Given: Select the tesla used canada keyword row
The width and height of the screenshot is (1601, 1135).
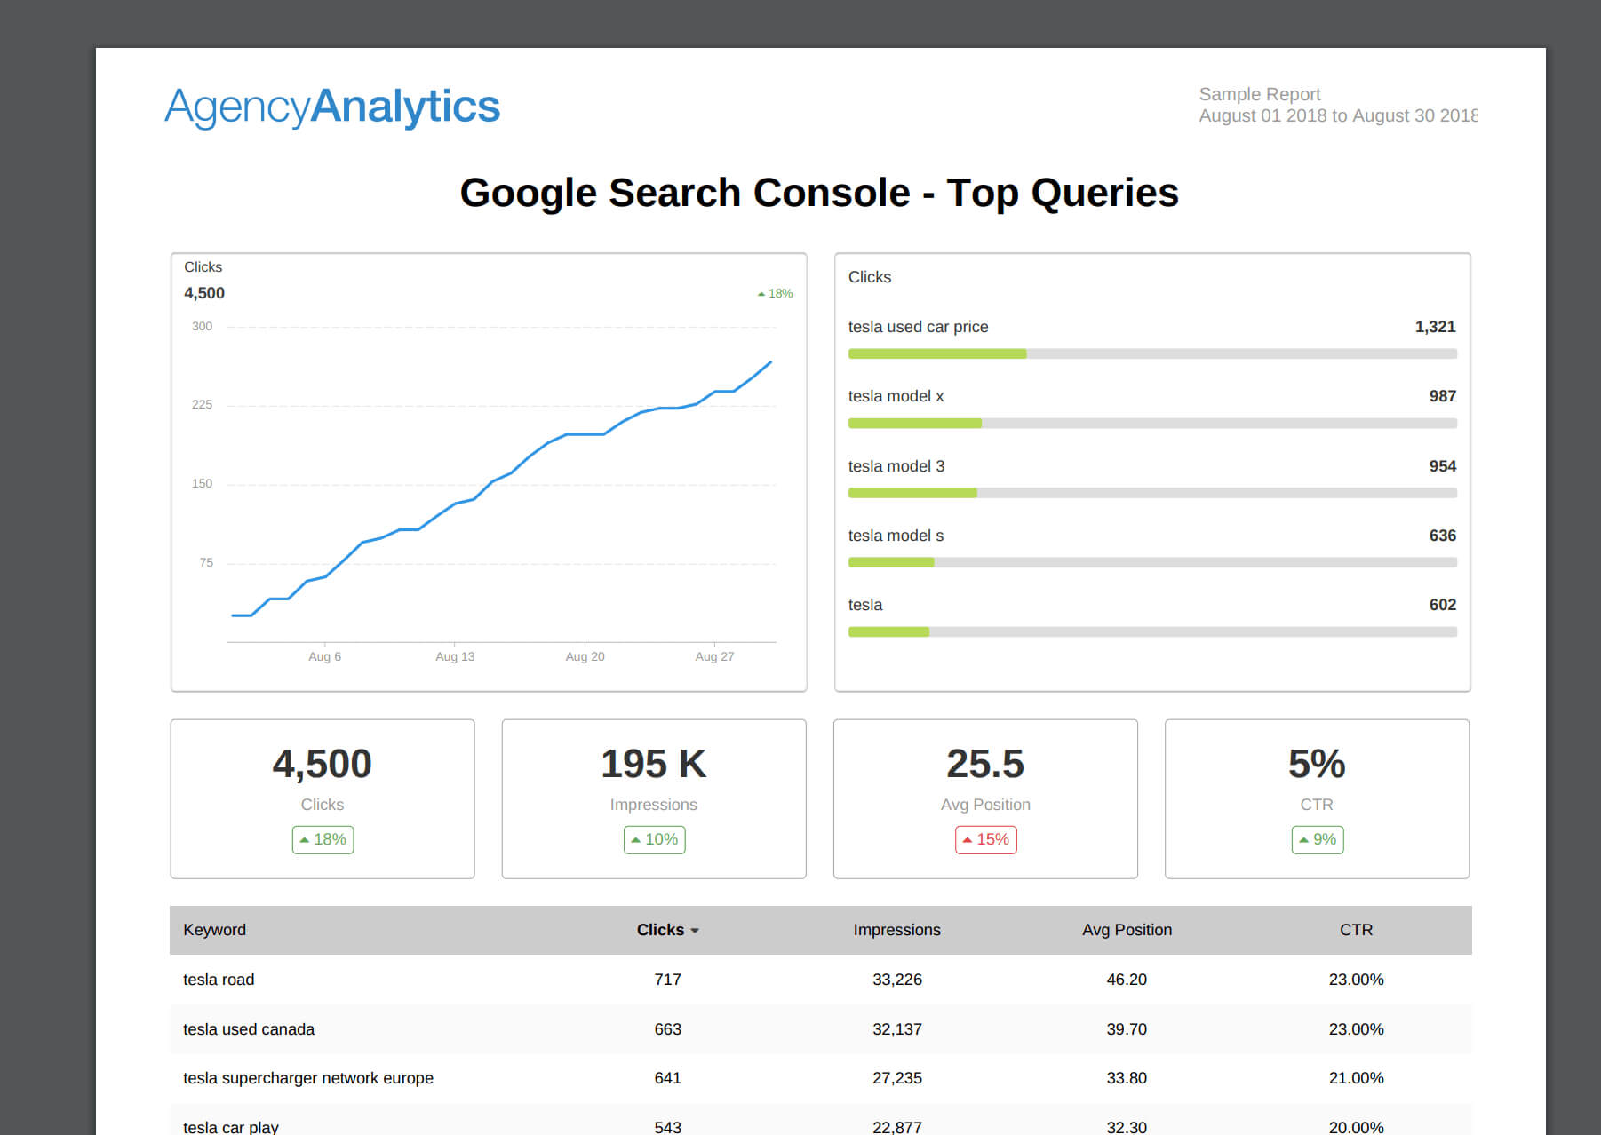Looking at the screenshot, I should coord(820,1029).
